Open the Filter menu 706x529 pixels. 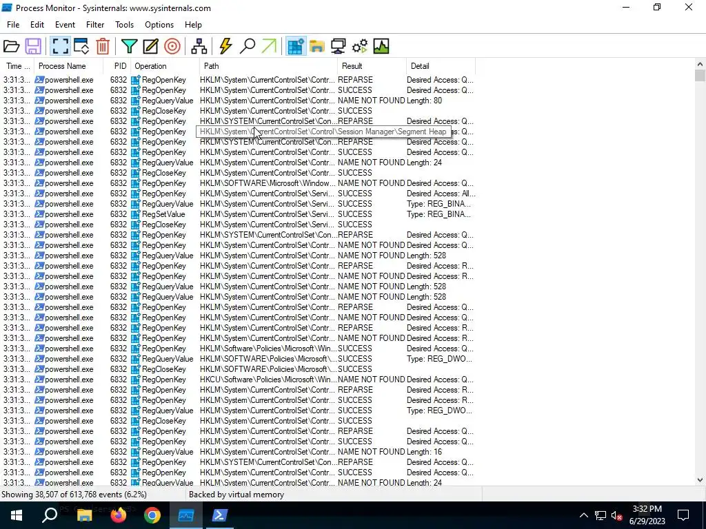coord(95,25)
